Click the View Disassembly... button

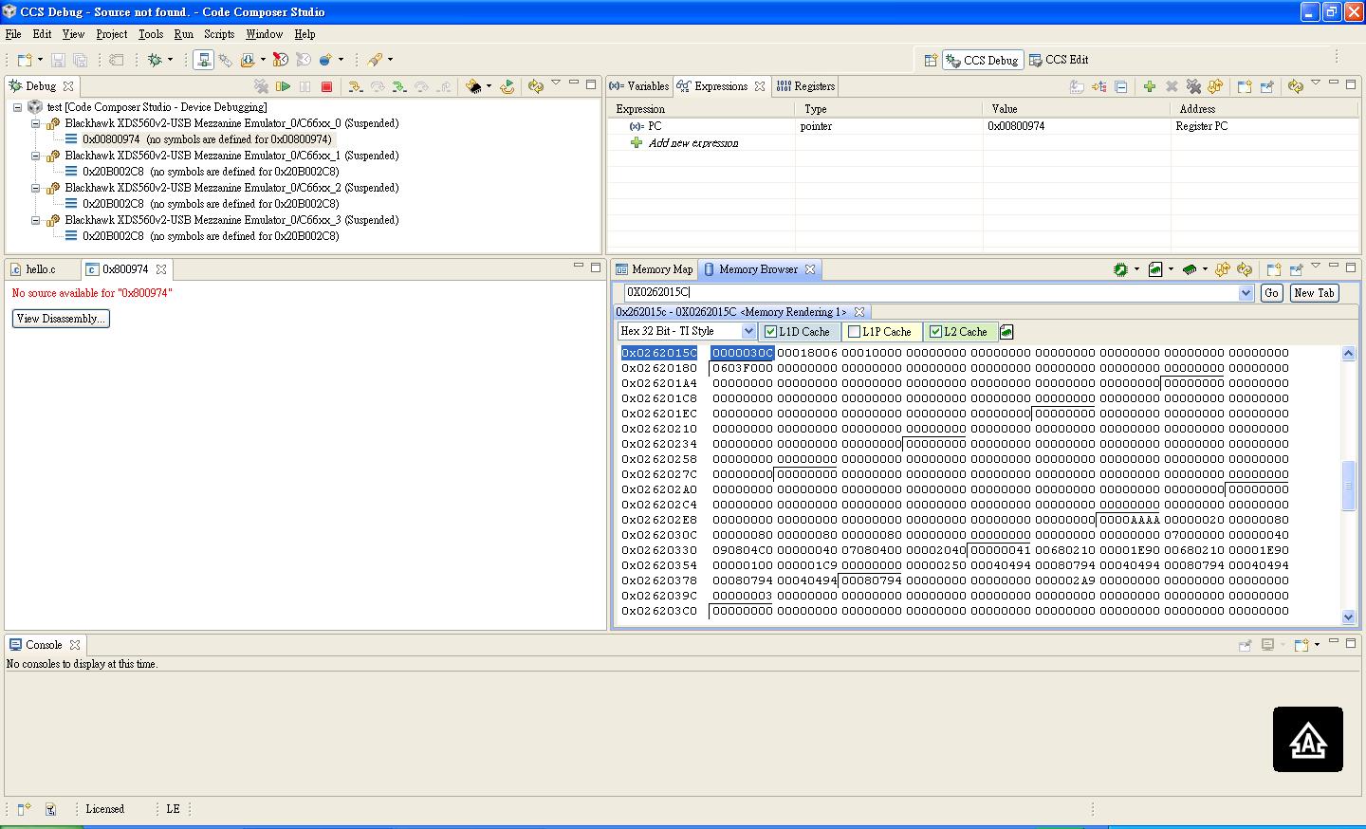click(x=61, y=319)
